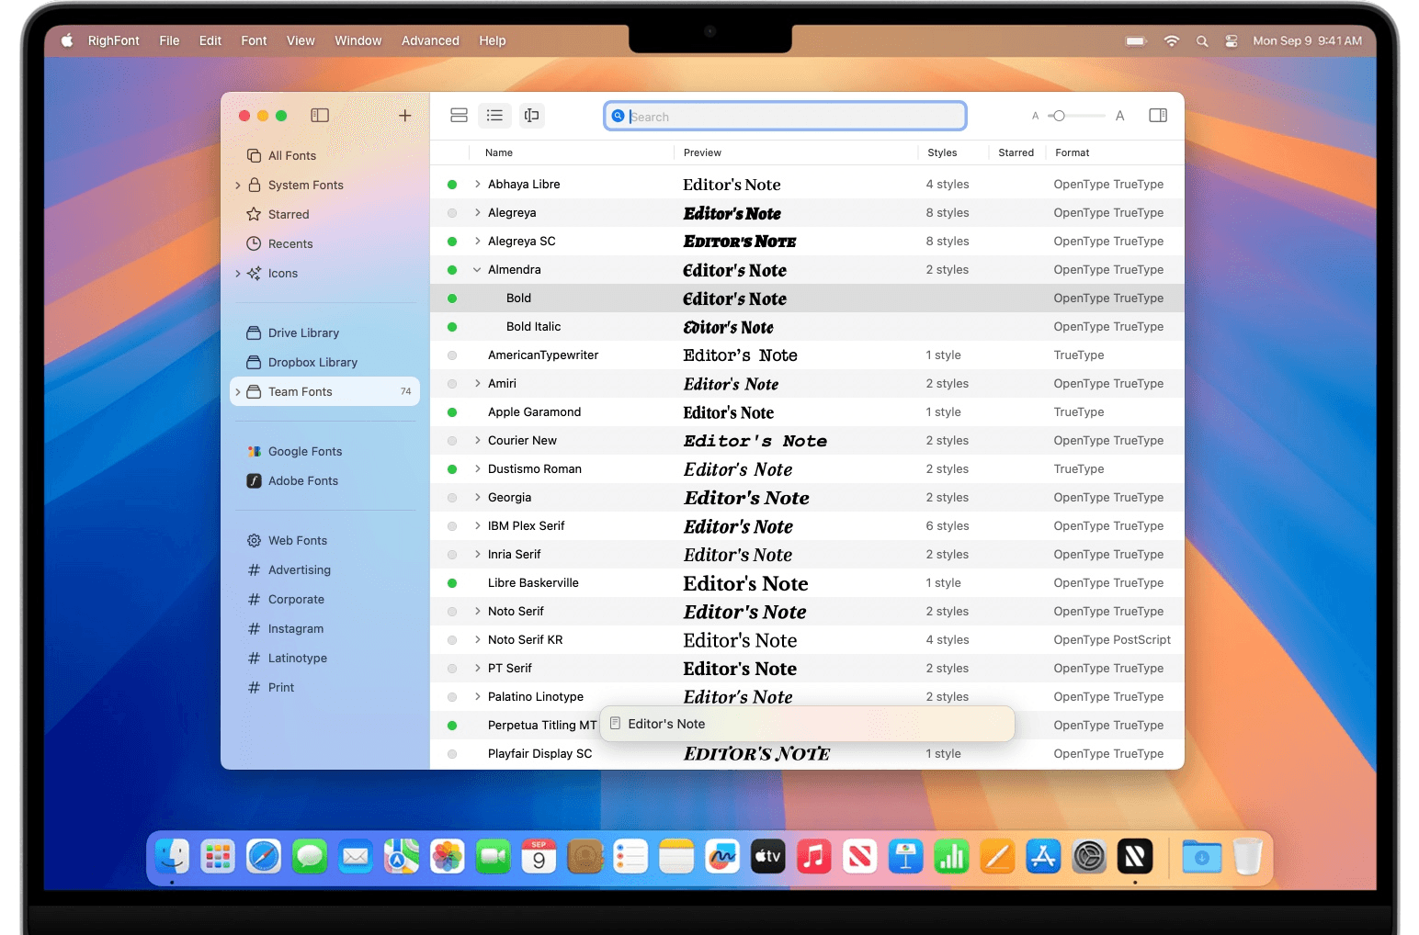Click the plus button to add library

404,116
